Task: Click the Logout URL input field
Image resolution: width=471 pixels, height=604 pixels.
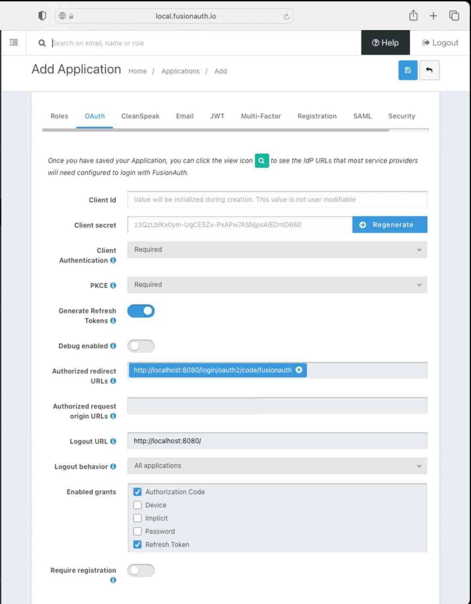Action: point(277,441)
